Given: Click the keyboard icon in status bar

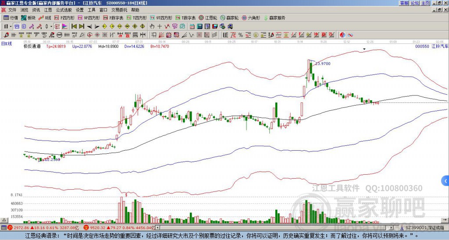Looking at the screenshot, I should pyautogui.click(x=4, y=228).
